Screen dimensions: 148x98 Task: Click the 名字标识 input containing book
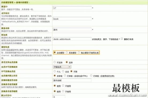(x=72, y=19)
